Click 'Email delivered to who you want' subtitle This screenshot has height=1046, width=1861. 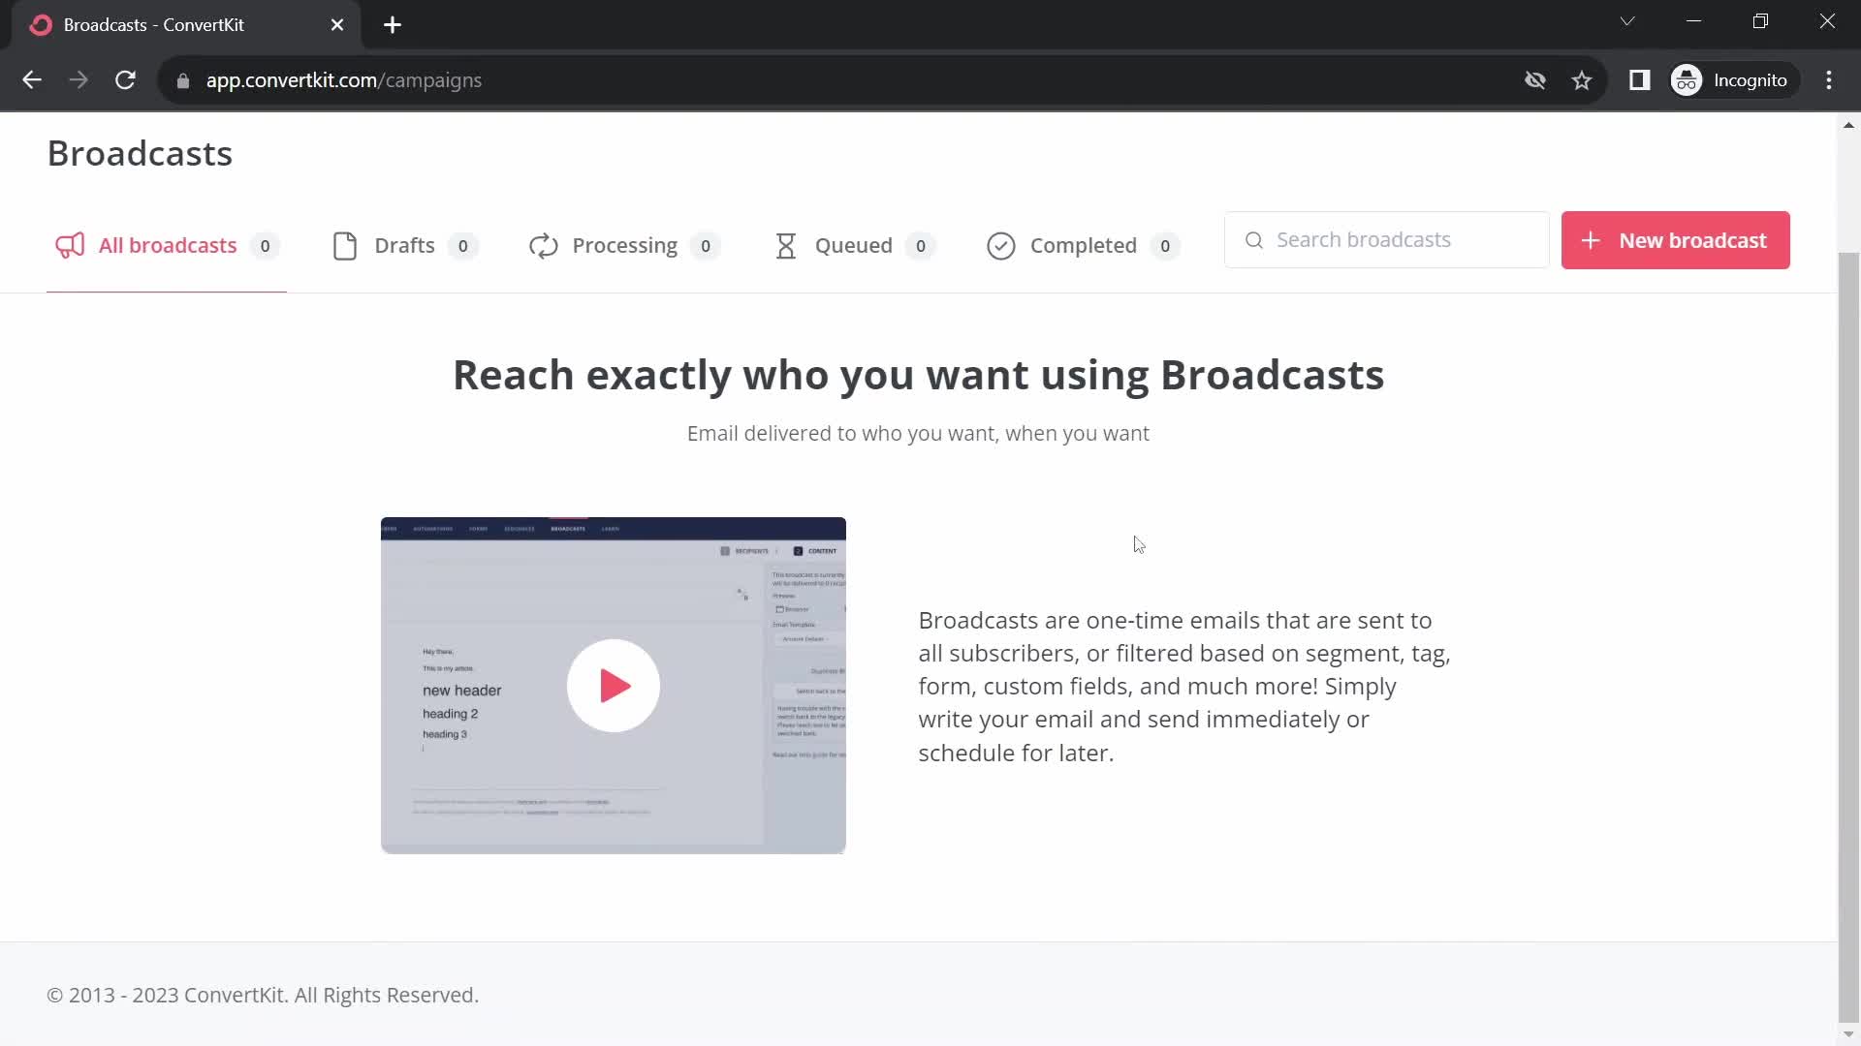coord(918,434)
